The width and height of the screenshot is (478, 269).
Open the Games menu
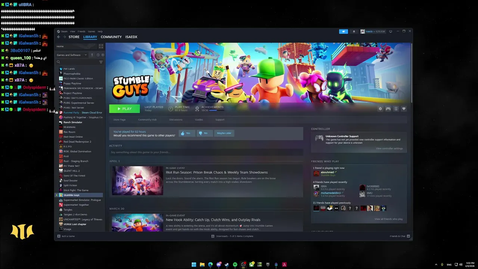click(x=91, y=31)
